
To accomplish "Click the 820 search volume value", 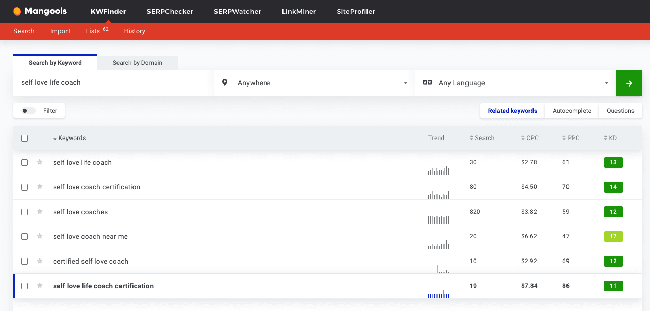I will pos(475,212).
